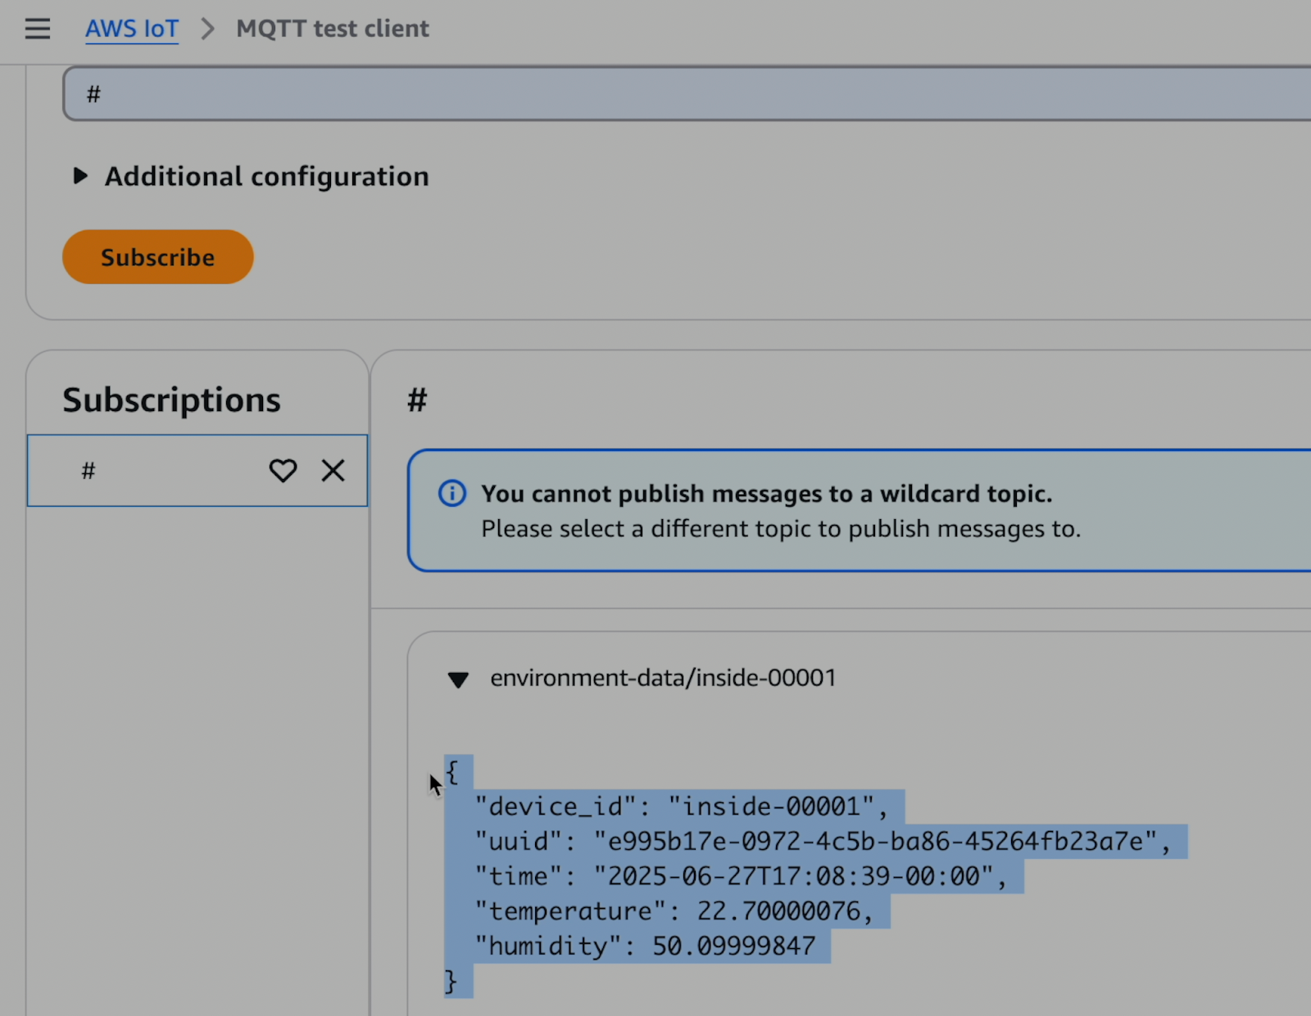Click the info icon in wildcard notice
The image size is (1311, 1016).
[x=452, y=494]
